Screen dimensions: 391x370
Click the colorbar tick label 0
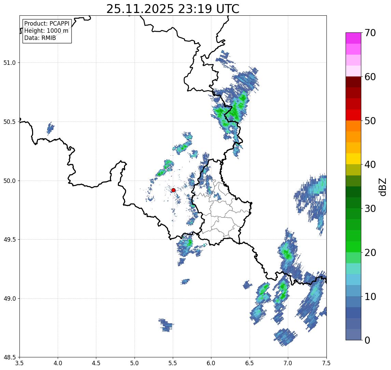[x=367, y=340]
